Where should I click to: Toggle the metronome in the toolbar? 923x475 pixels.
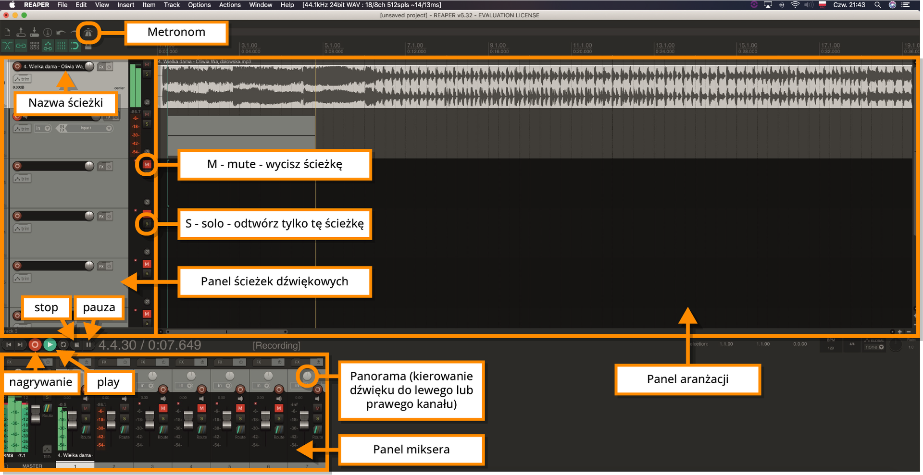click(88, 33)
